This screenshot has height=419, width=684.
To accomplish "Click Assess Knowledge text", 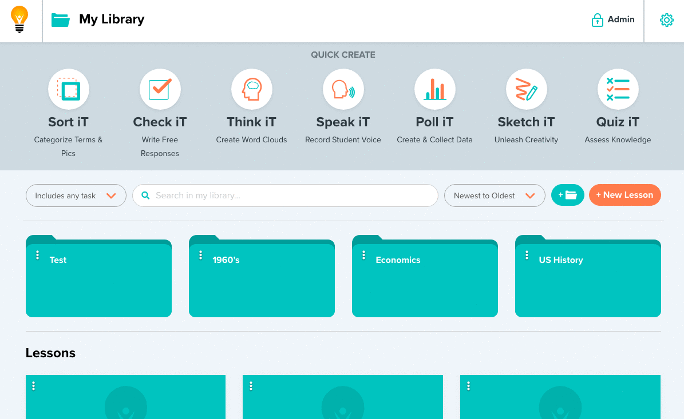I will coord(618,140).
